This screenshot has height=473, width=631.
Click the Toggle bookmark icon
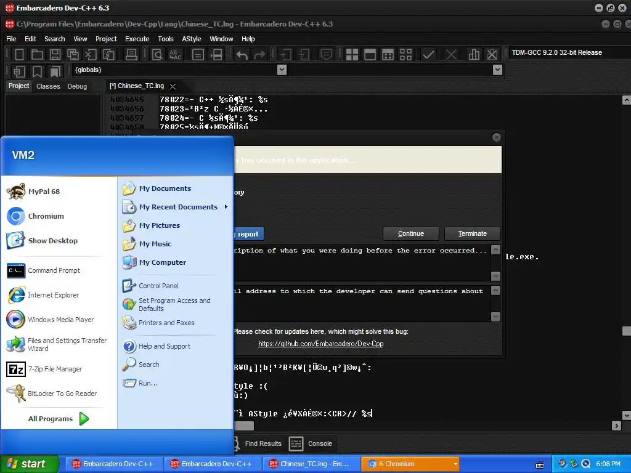[x=37, y=71]
